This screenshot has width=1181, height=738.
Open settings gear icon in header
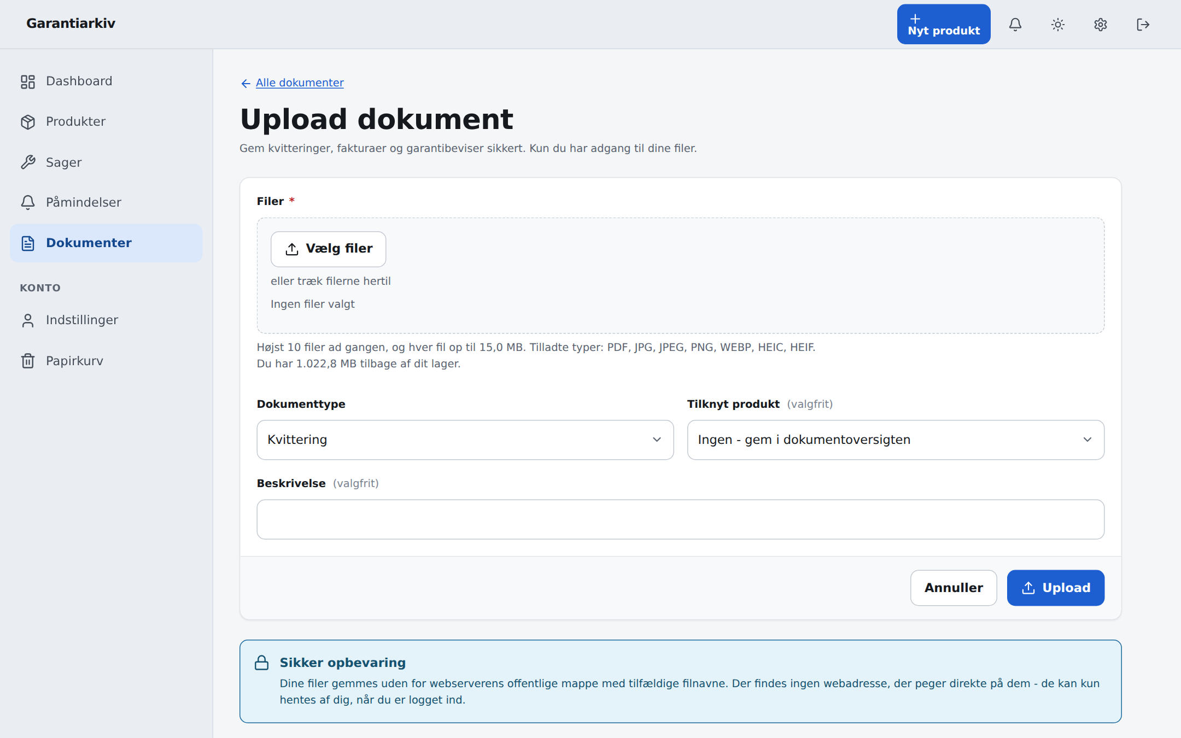coord(1101,25)
